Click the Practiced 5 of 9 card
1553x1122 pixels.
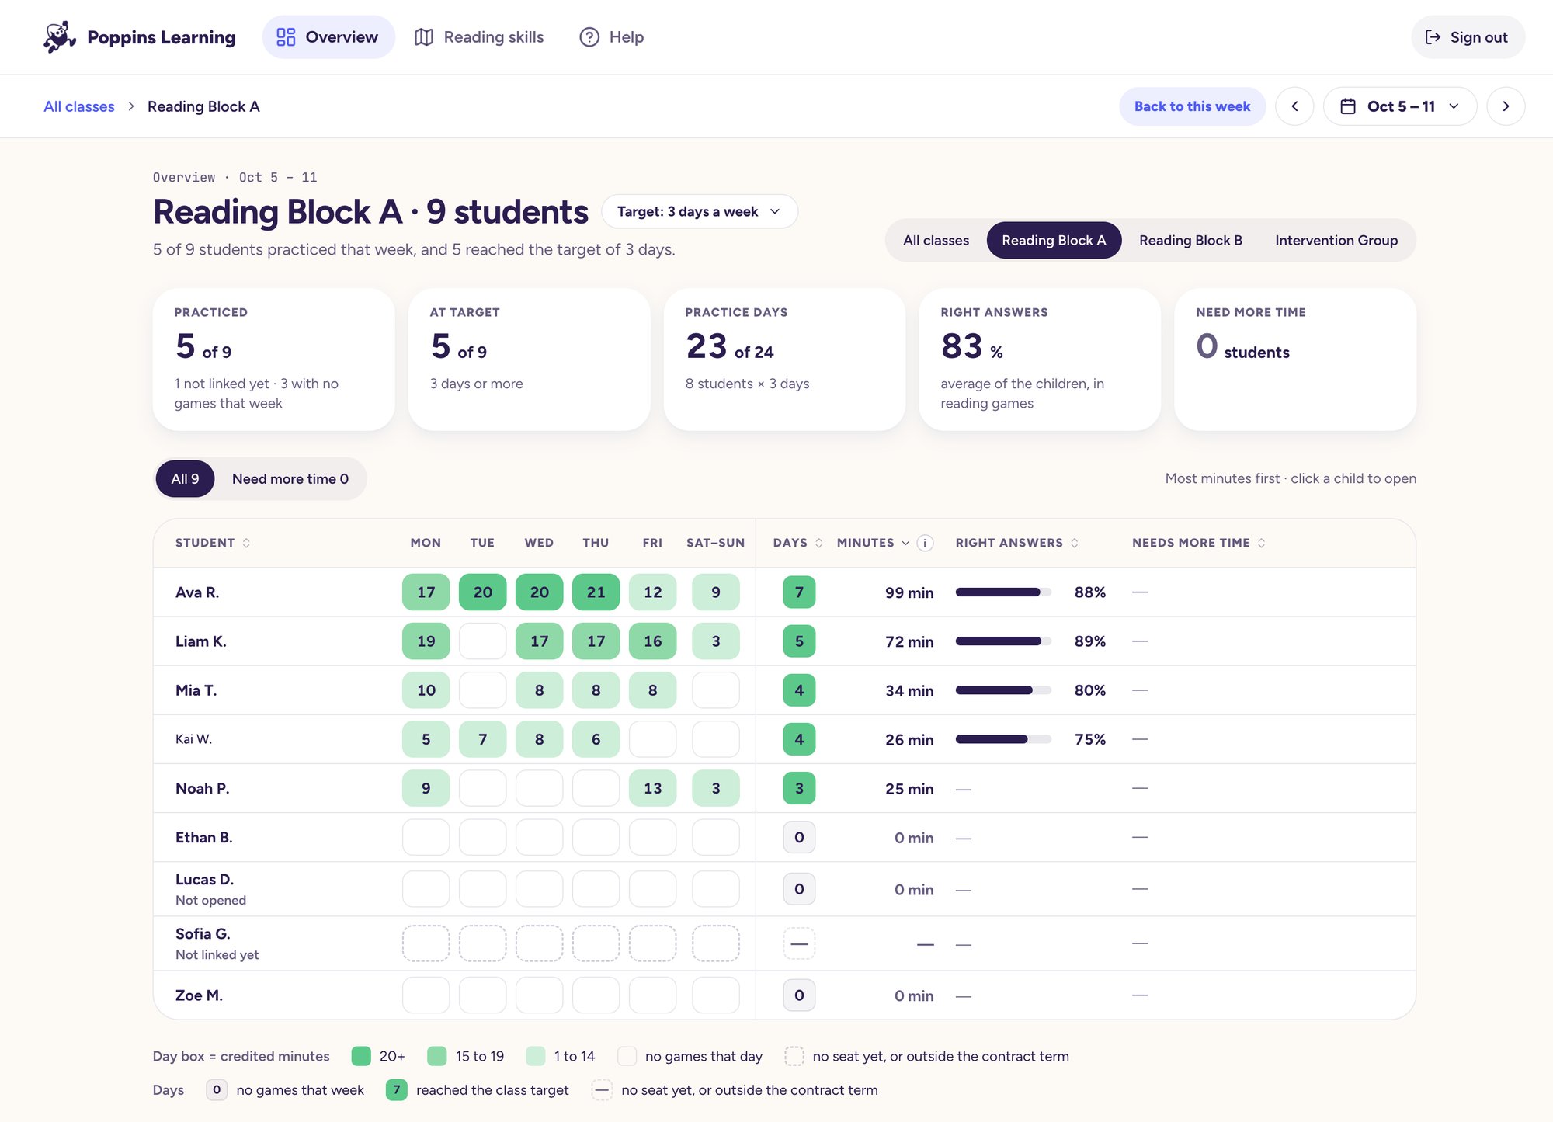(273, 360)
